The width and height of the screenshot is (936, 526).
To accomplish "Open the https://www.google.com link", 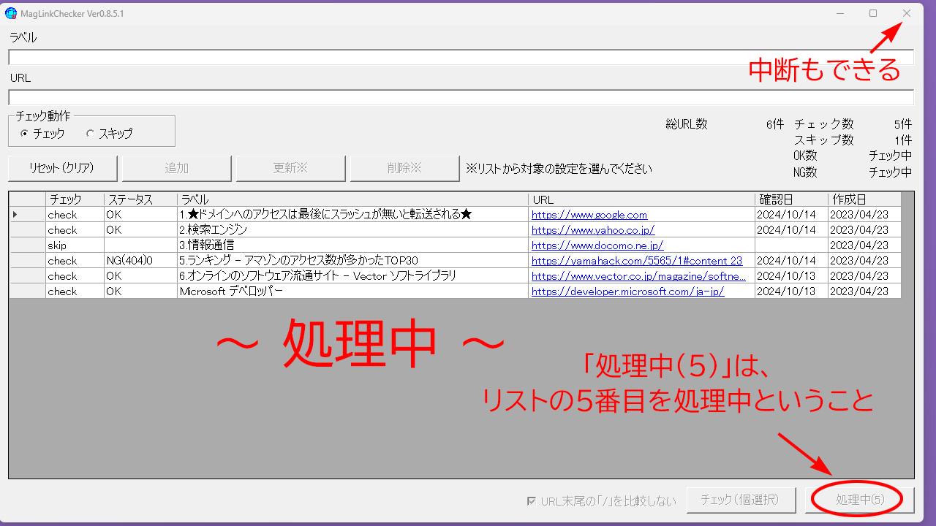I will pos(589,215).
